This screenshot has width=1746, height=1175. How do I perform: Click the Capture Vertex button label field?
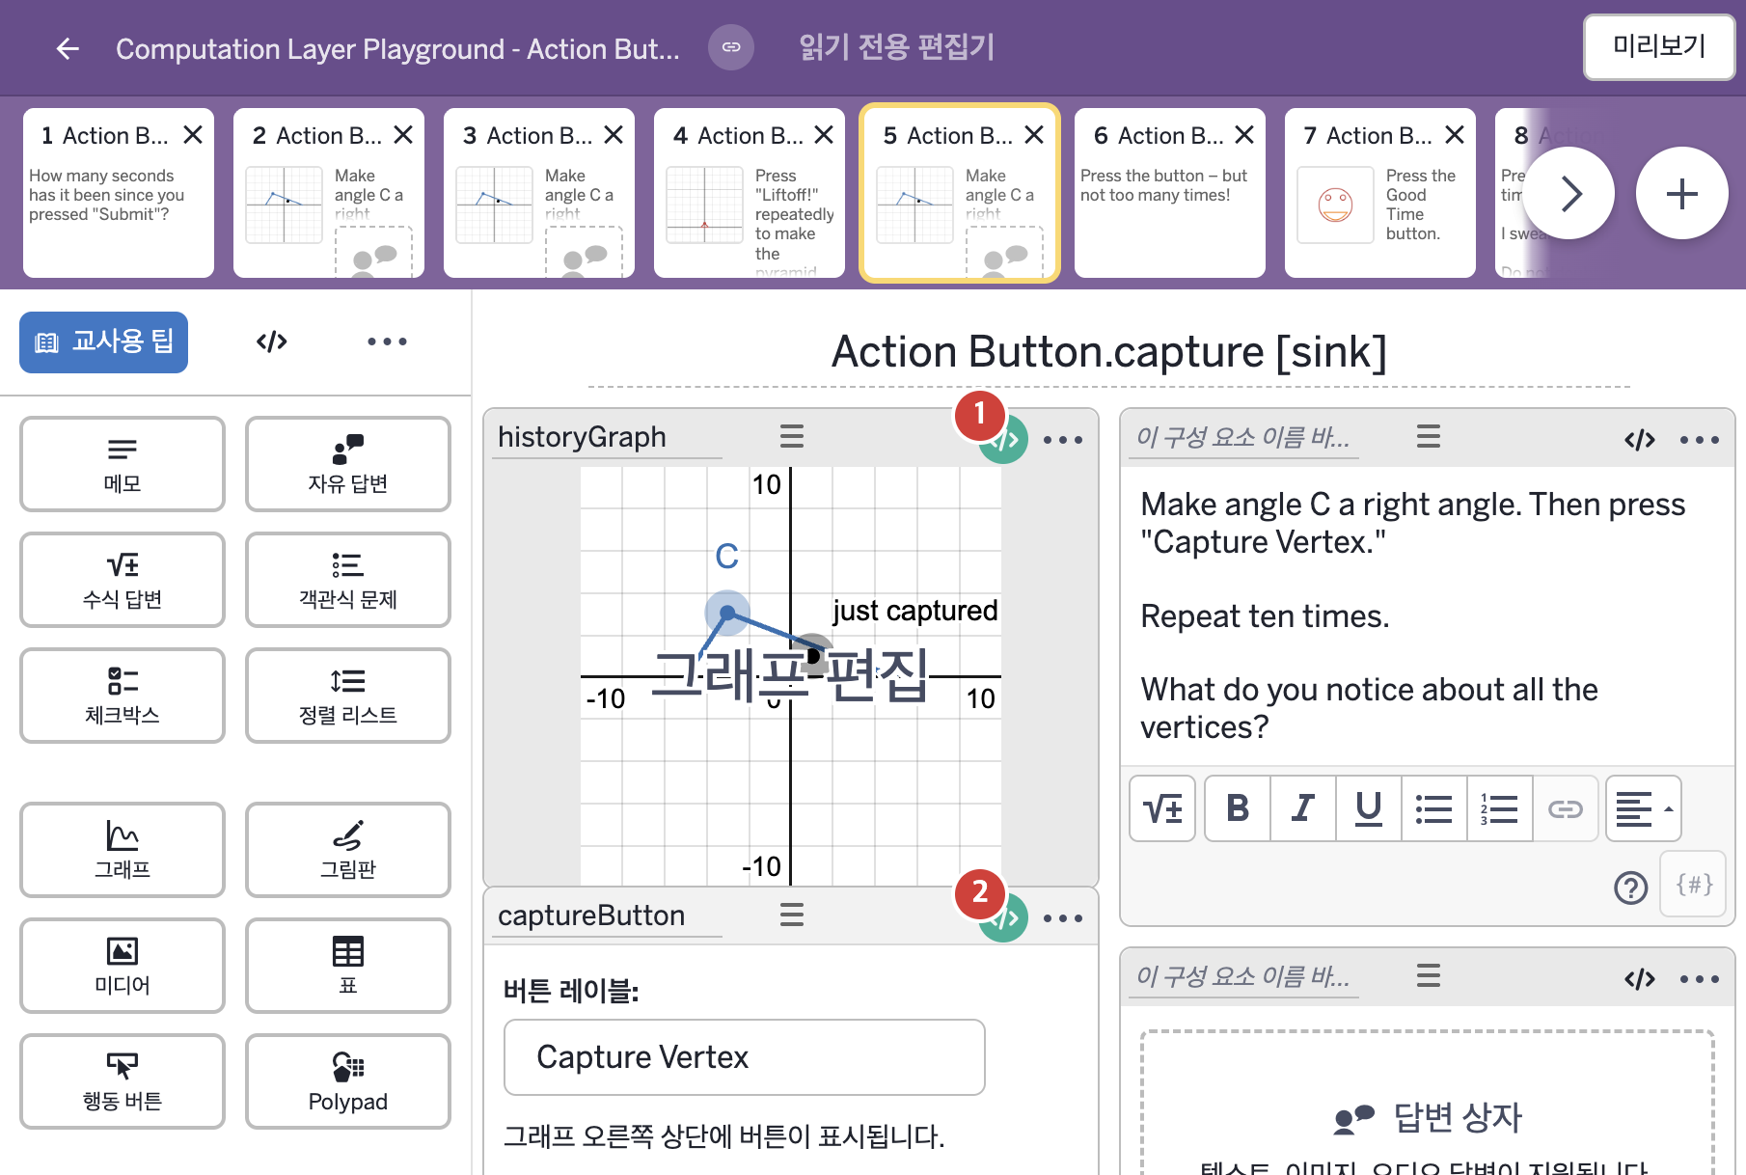click(745, 1057)
